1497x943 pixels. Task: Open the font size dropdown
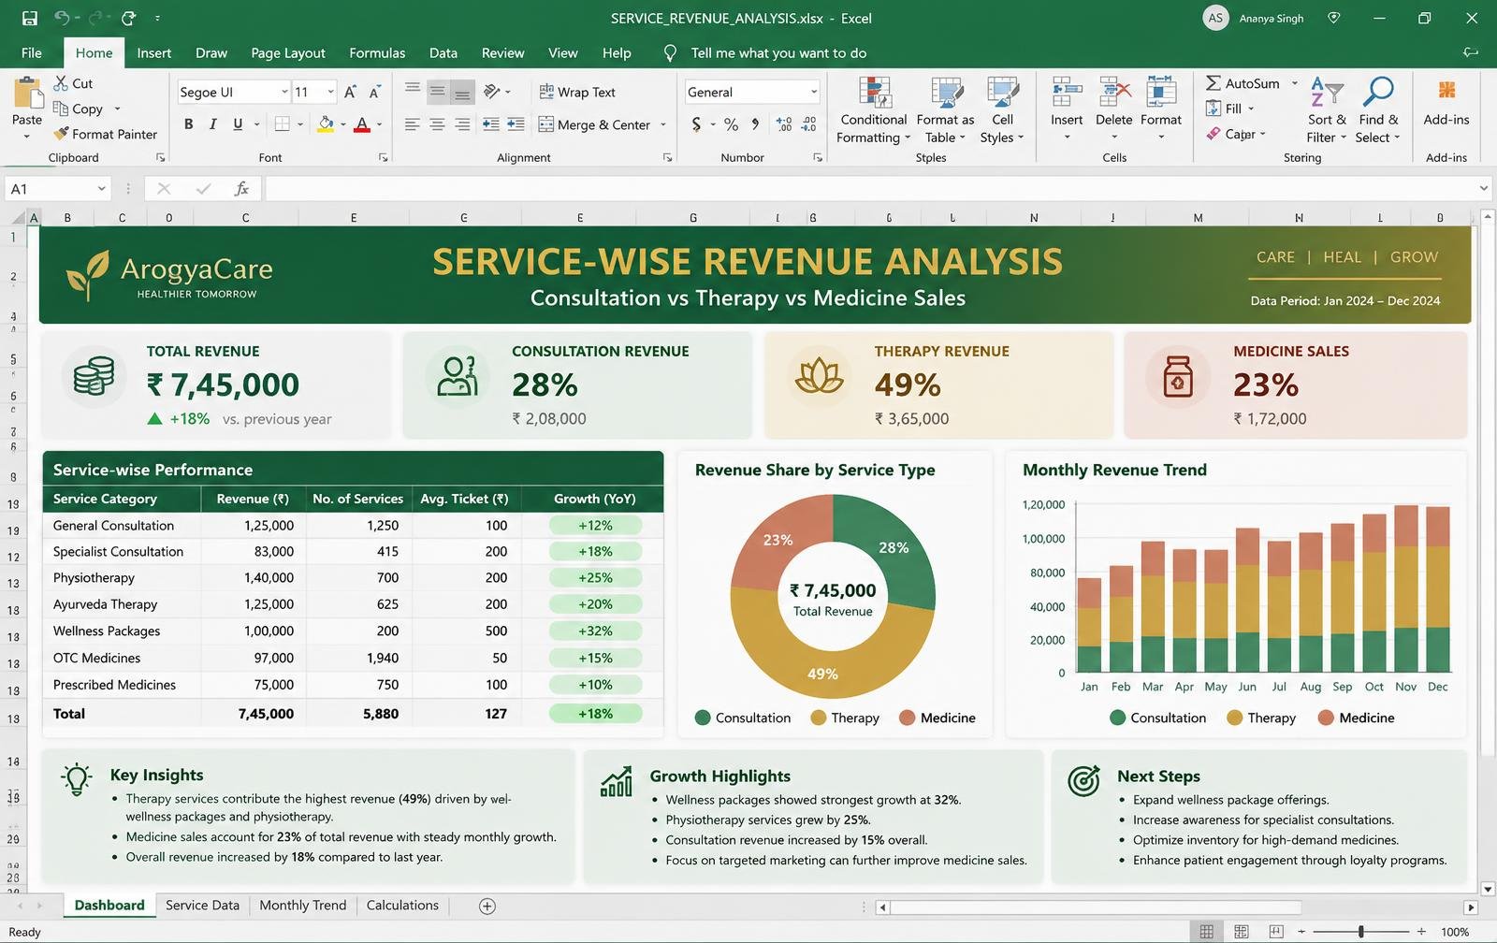(330, 92)
